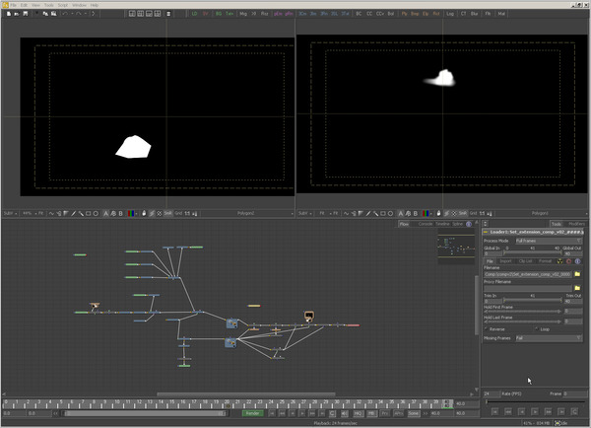This screenshot has height=428, width=591.
Task: Switch to the Modifiers tab
Action: [576, 224]
